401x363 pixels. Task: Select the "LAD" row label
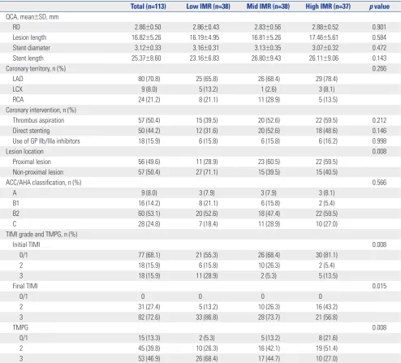coord(18,79)
